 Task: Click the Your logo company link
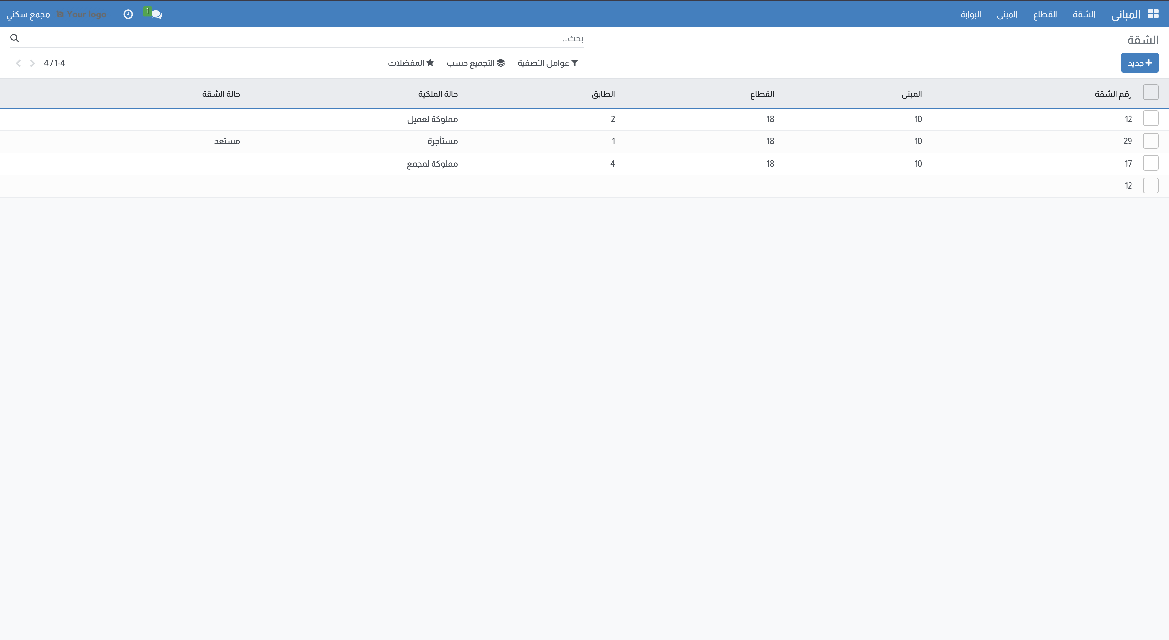(82, 15)
